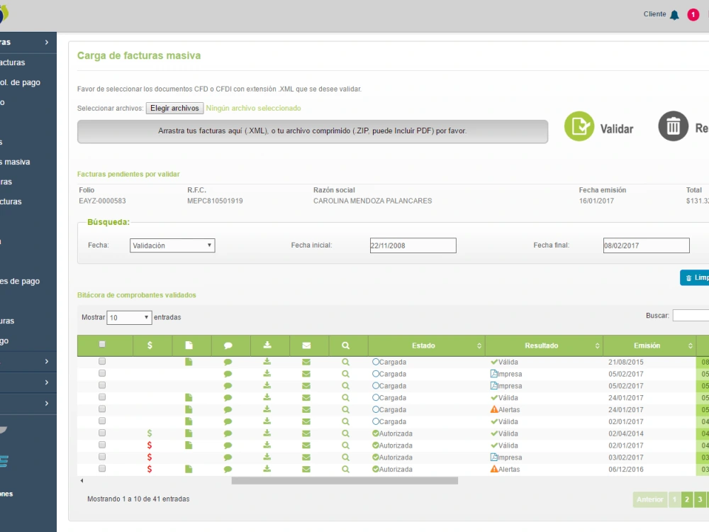Download invoice in 06/12/2016 row
Screen dimensions: 709x532
pos(267,469)
